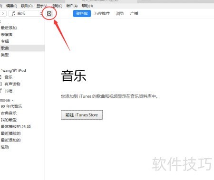
Task: Click the 前往 iTunes Store button
Action: (x=82, y=115)
